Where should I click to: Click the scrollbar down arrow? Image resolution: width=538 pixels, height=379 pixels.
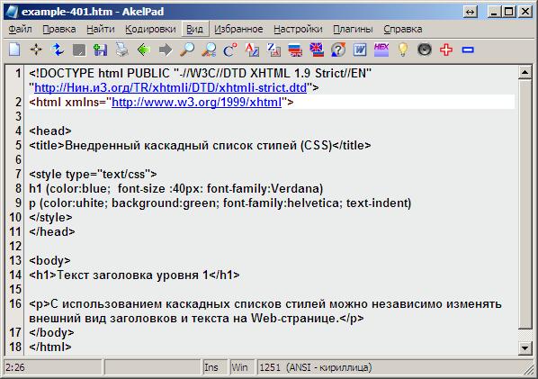[x=525, y=348]
